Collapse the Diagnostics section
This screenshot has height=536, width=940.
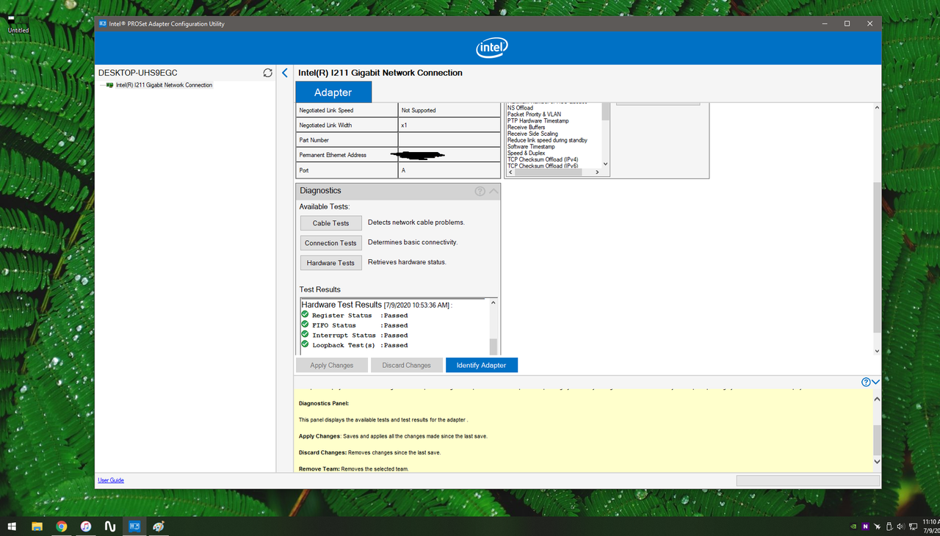pyautogui.click(x=493, y=191)
